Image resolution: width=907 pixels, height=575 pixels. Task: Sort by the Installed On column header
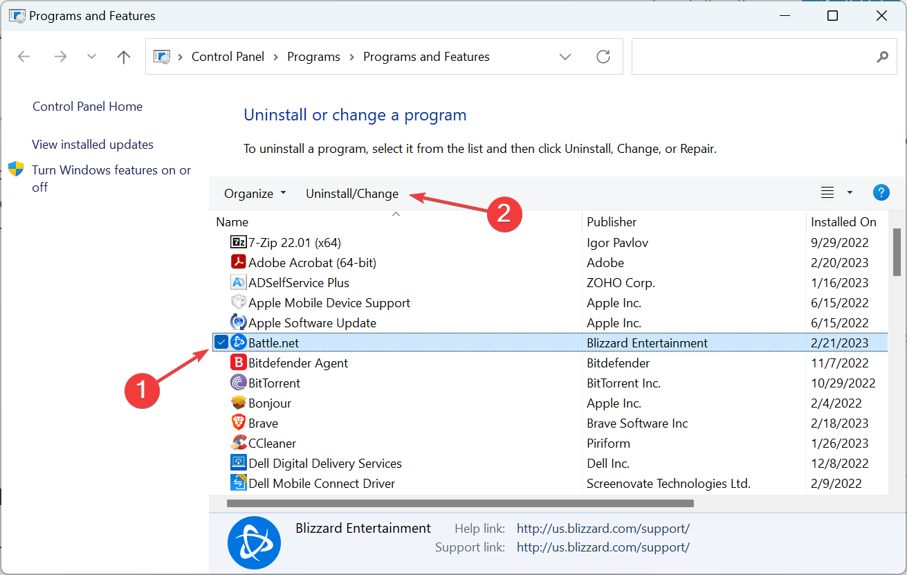tap(843, 222)
